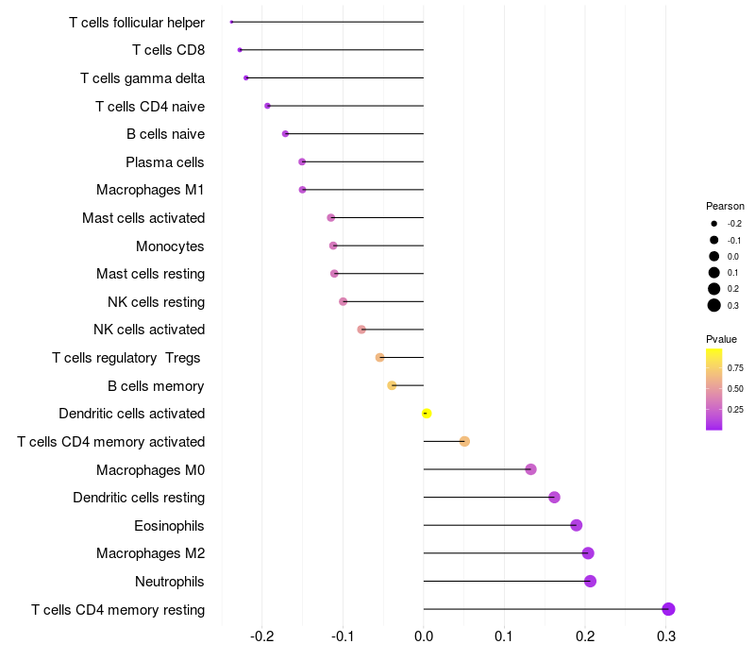Click the Pearson legend -0.2 size dot

714,224
